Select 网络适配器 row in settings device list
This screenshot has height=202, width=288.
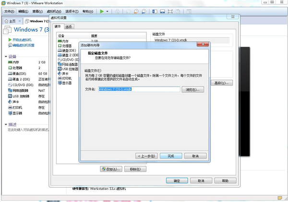[x=68, y=64]
